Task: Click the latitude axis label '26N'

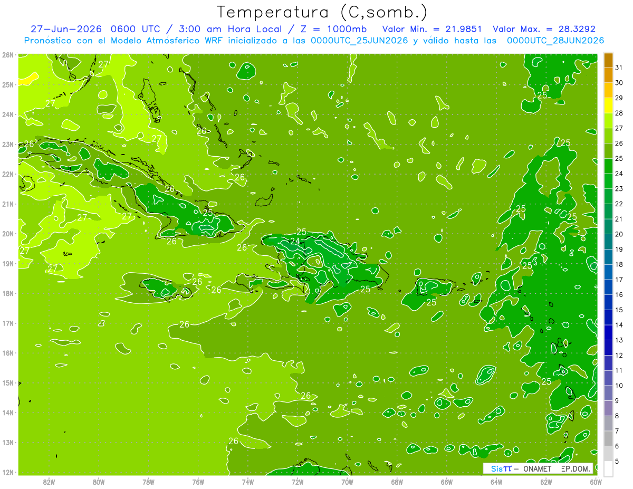Action: pyautogui.click(x=8, y=54)
